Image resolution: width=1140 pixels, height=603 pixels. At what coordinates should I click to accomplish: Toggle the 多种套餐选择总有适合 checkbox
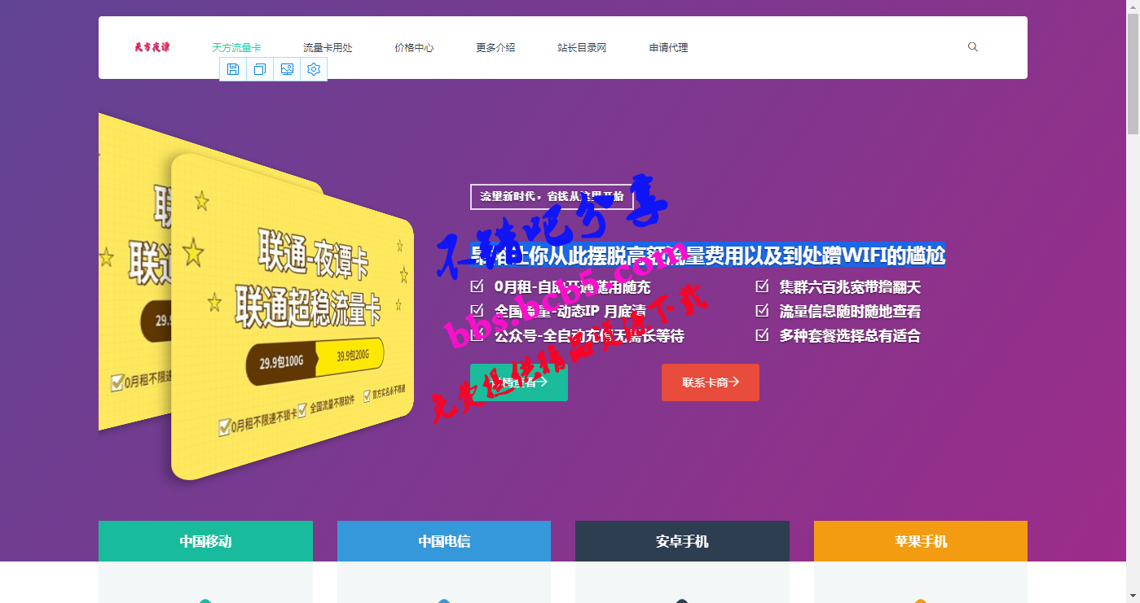coord(762,334)
